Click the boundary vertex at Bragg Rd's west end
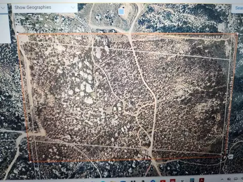Viewport: 243px width, 182px height. coord(18,34)
